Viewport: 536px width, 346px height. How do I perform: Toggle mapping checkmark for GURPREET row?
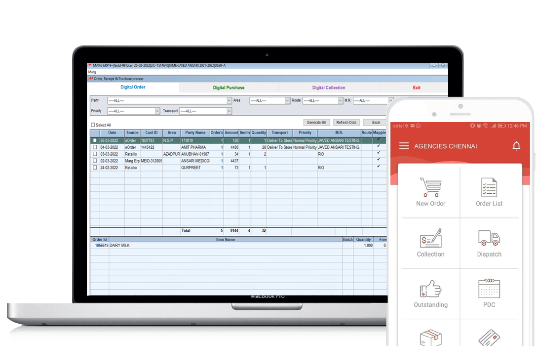point(379,166)
